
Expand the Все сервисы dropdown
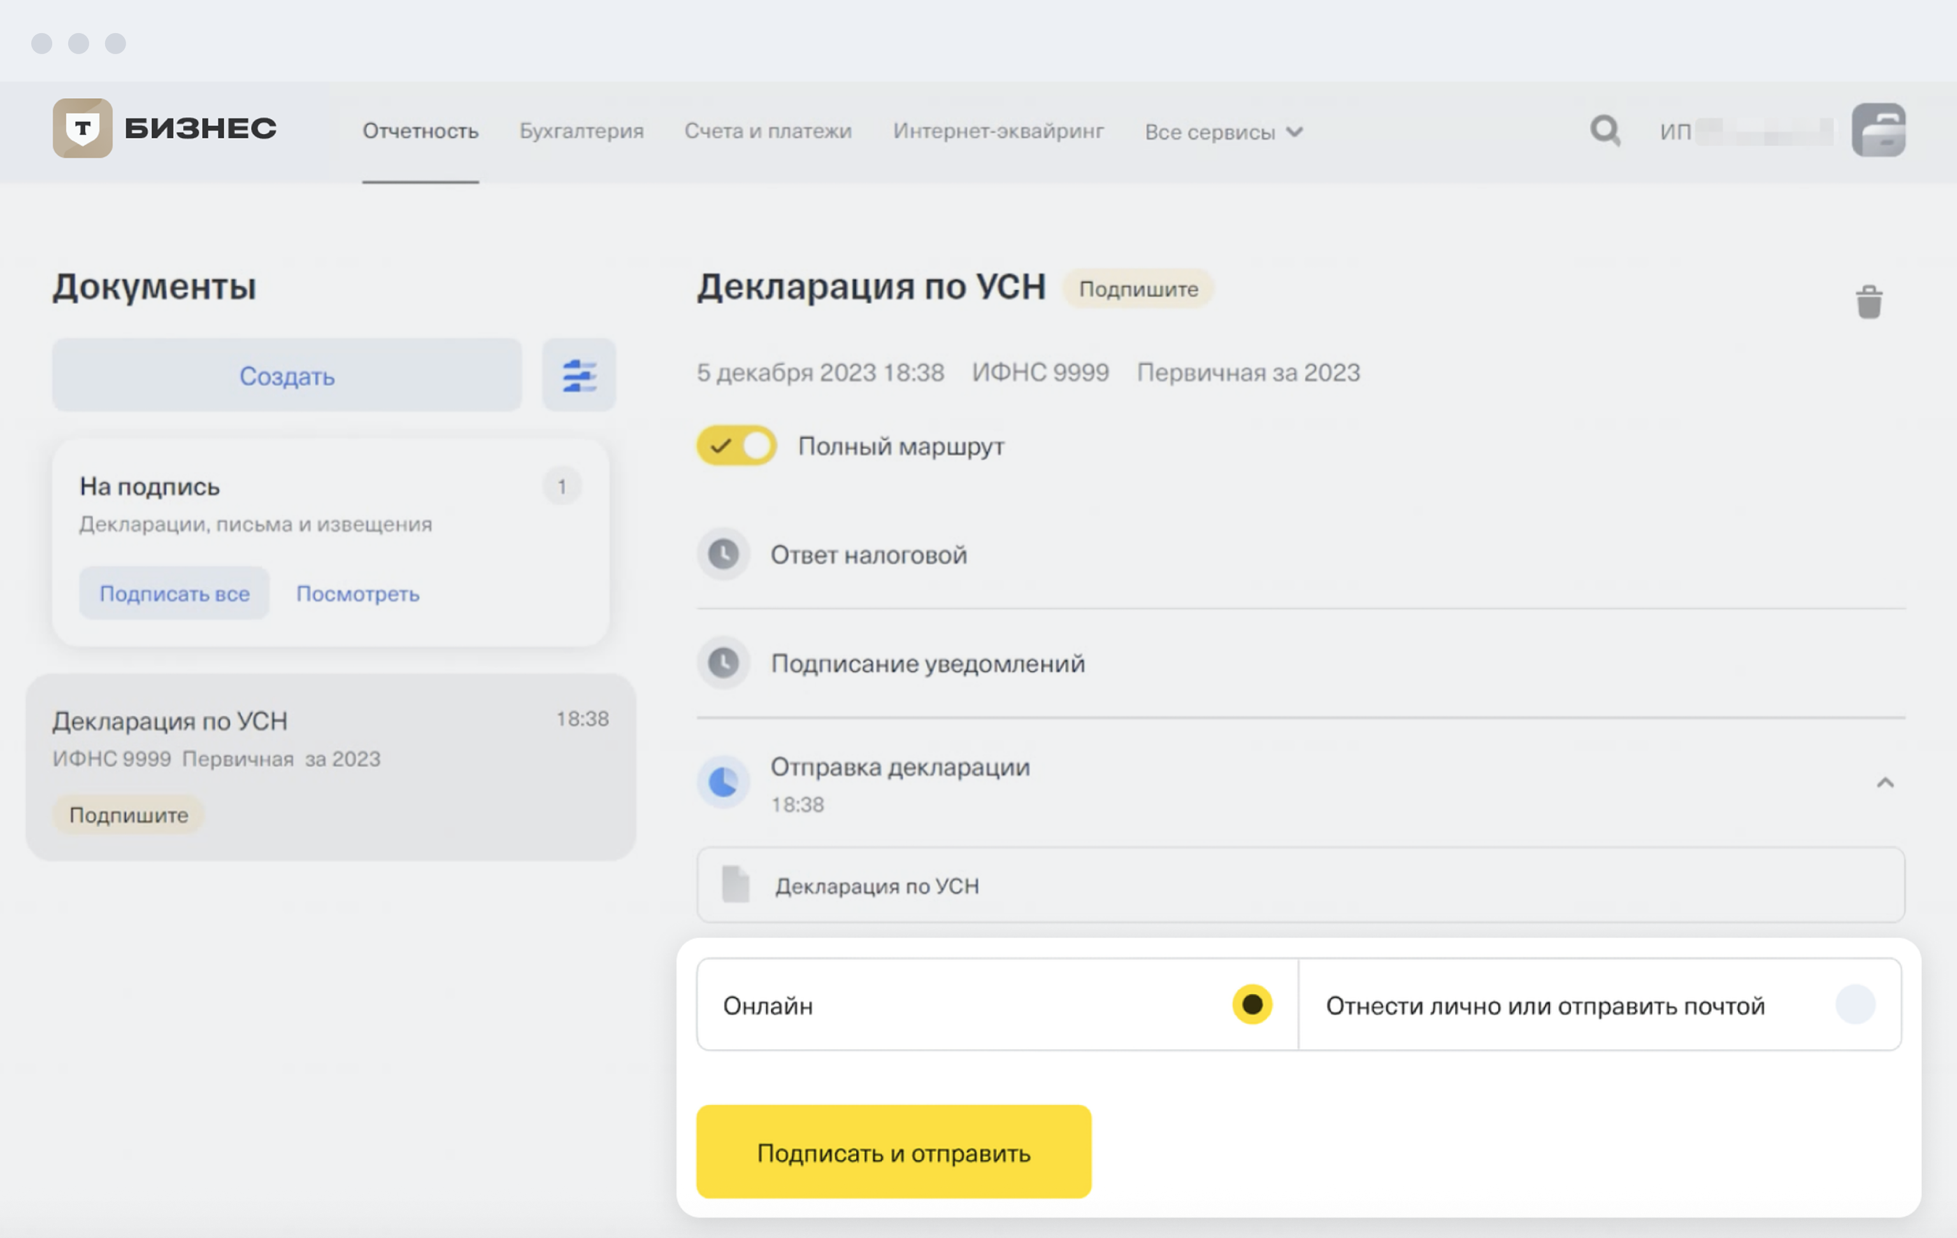click(x=1223, y=132)
